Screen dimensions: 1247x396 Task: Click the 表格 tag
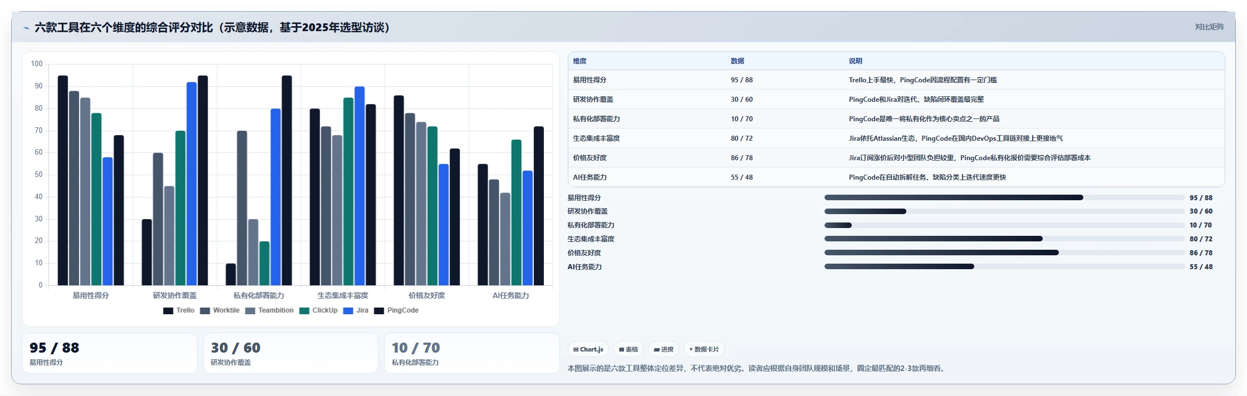(x=629, y=349)
